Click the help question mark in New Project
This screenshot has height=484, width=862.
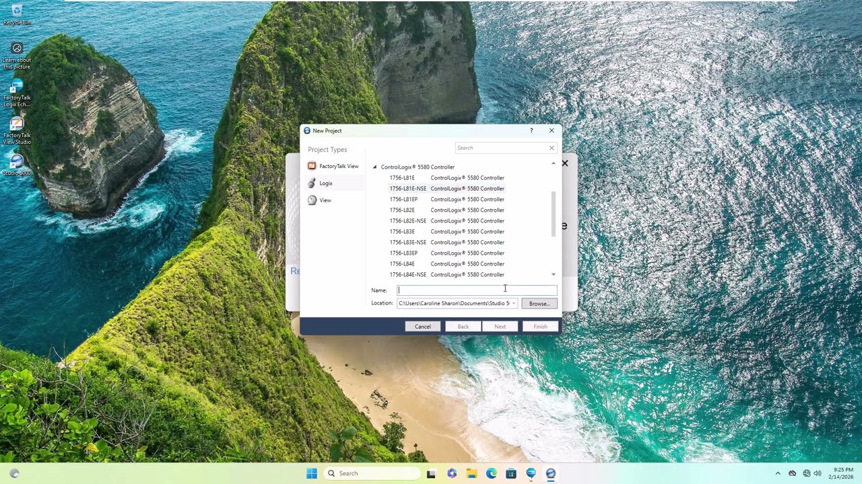click(x=531, y=130)
